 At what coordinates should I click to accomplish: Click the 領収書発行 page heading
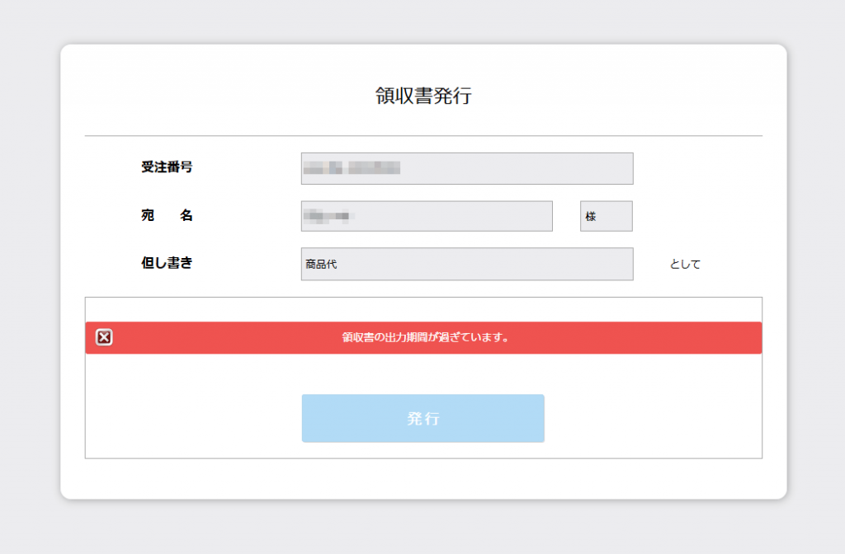423,96
